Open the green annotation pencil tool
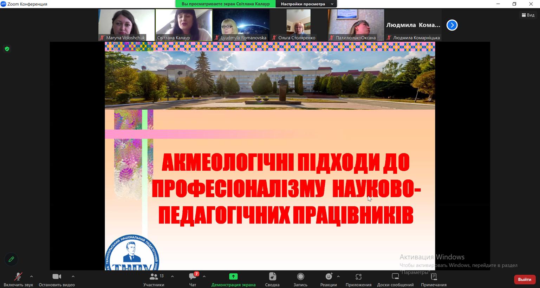This screenshot has width=540, height=288. point(11,259)
